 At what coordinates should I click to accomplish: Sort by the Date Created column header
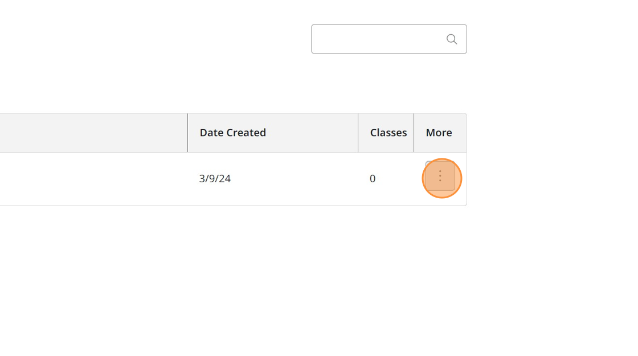(233, 133)
